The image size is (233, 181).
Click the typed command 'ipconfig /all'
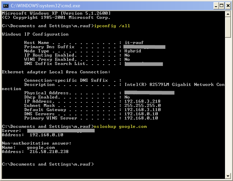coord(112,26)
